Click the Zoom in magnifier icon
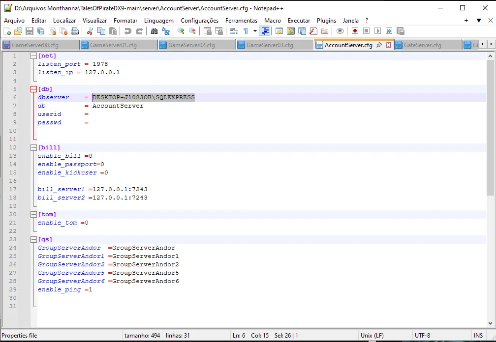The height and width of the screenshot is (342, 496). coord(181,31)
